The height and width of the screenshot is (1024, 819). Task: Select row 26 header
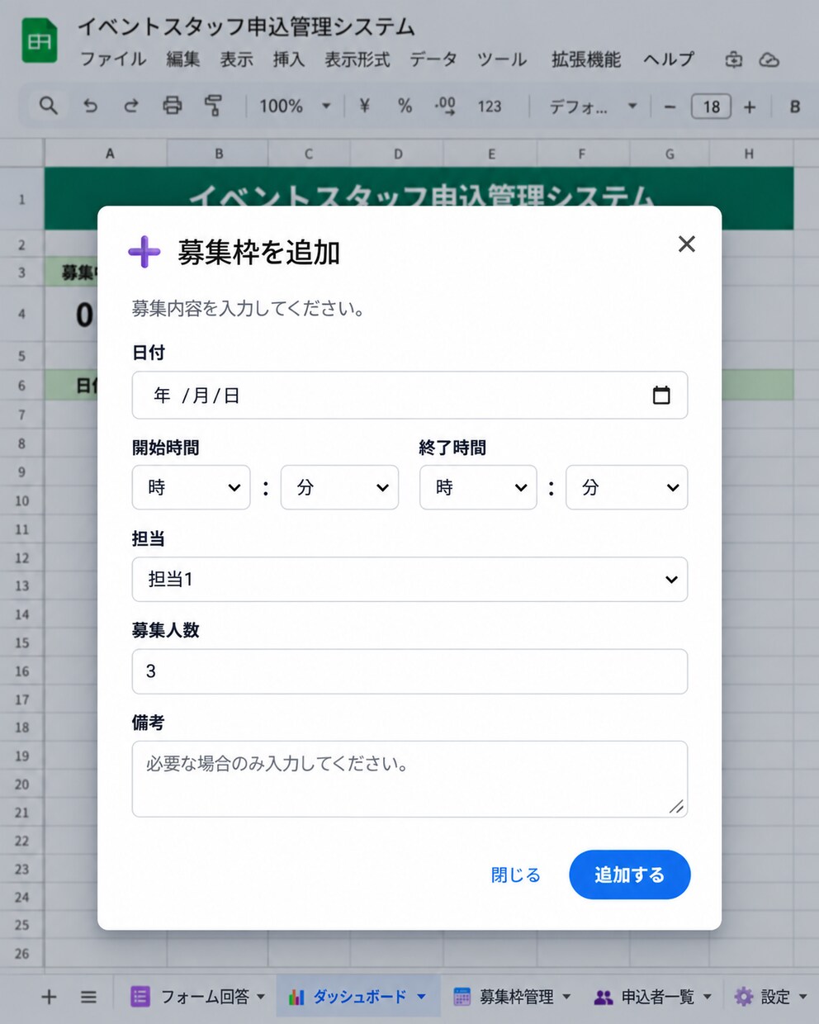coord(21,954)
